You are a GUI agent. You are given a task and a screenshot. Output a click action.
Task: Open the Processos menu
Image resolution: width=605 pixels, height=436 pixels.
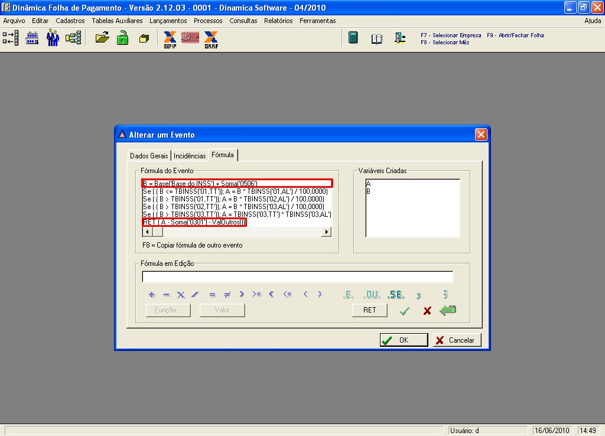tap(208, 21)
